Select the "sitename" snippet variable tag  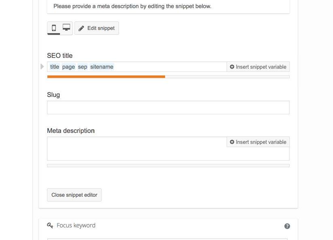click(101, 66)
